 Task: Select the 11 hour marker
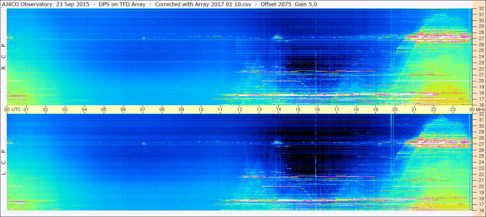click(x=220, y=109)
